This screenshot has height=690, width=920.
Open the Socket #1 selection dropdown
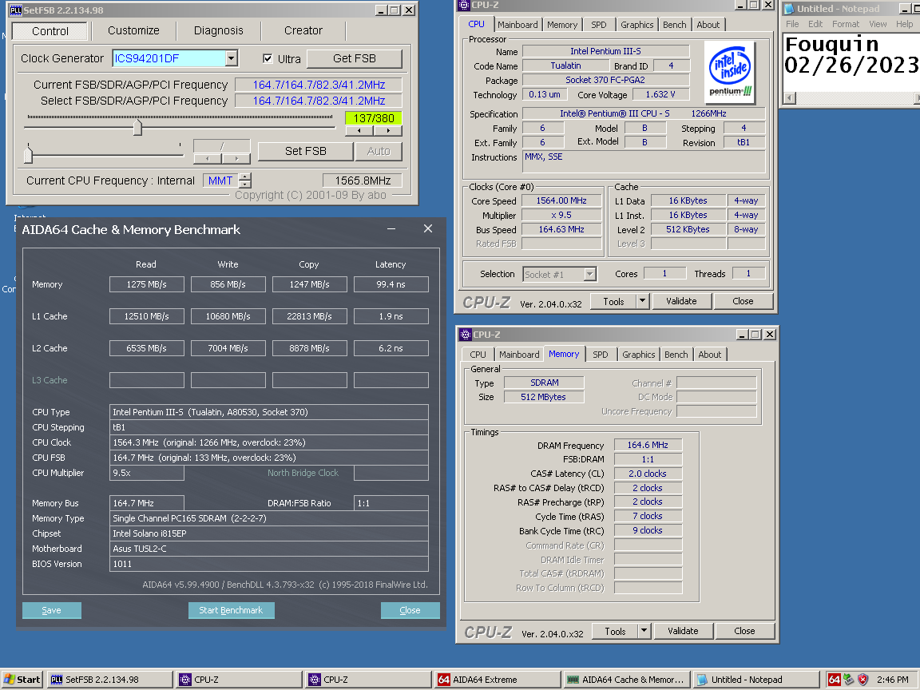coord(589,274)
